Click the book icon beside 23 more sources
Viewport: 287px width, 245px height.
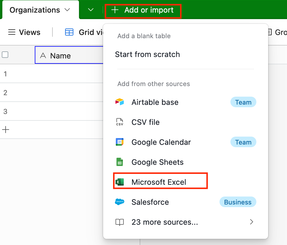pyautogui.click(x=120, y=222)
